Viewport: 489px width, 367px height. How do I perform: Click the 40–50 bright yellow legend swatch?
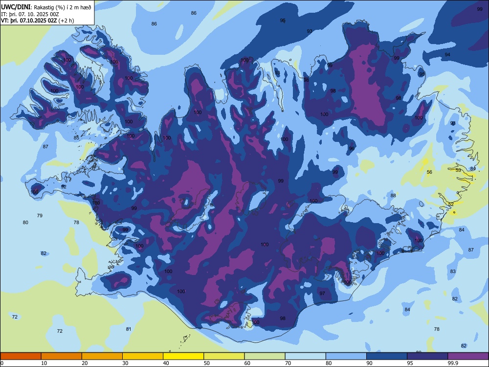tap(183, 356)
